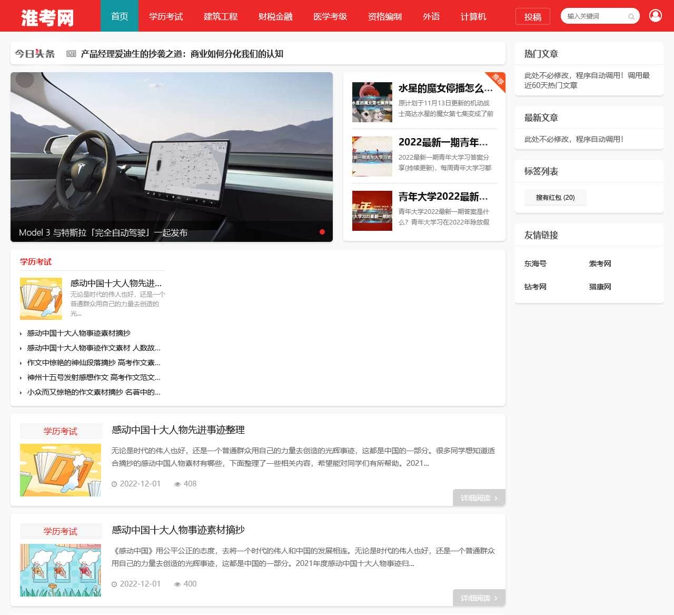Click the 标签列表 sidebar heading
Viewport: 674px width, 615px height.
tap(541, 171)
